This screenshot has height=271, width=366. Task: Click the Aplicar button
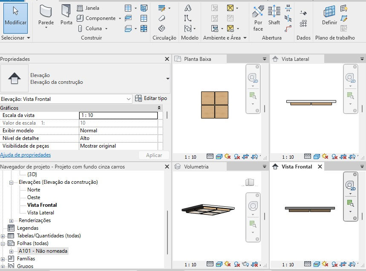pos(154,155)
